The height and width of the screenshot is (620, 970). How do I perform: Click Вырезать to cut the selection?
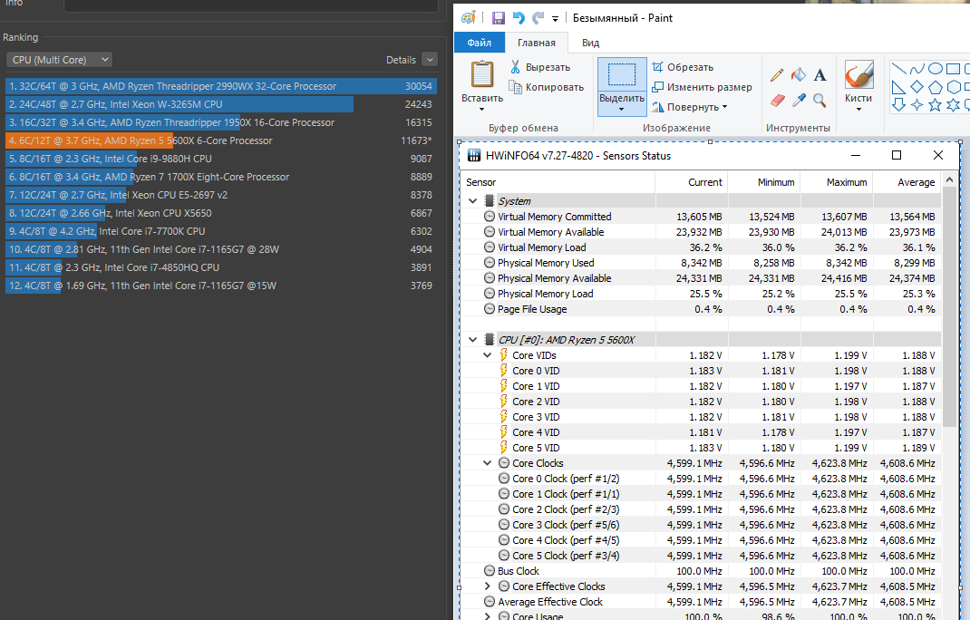click(540, 67)
